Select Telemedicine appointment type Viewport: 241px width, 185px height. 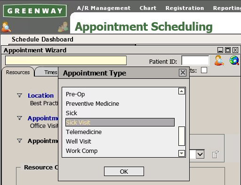84,132
